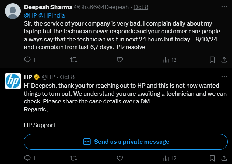Open more options on Deepesh's tweet

tap(224, 7)
